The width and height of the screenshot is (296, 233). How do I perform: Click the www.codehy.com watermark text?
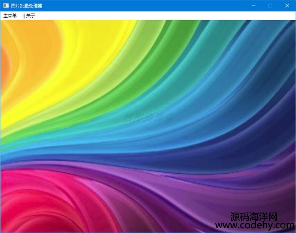pos(255,226)
